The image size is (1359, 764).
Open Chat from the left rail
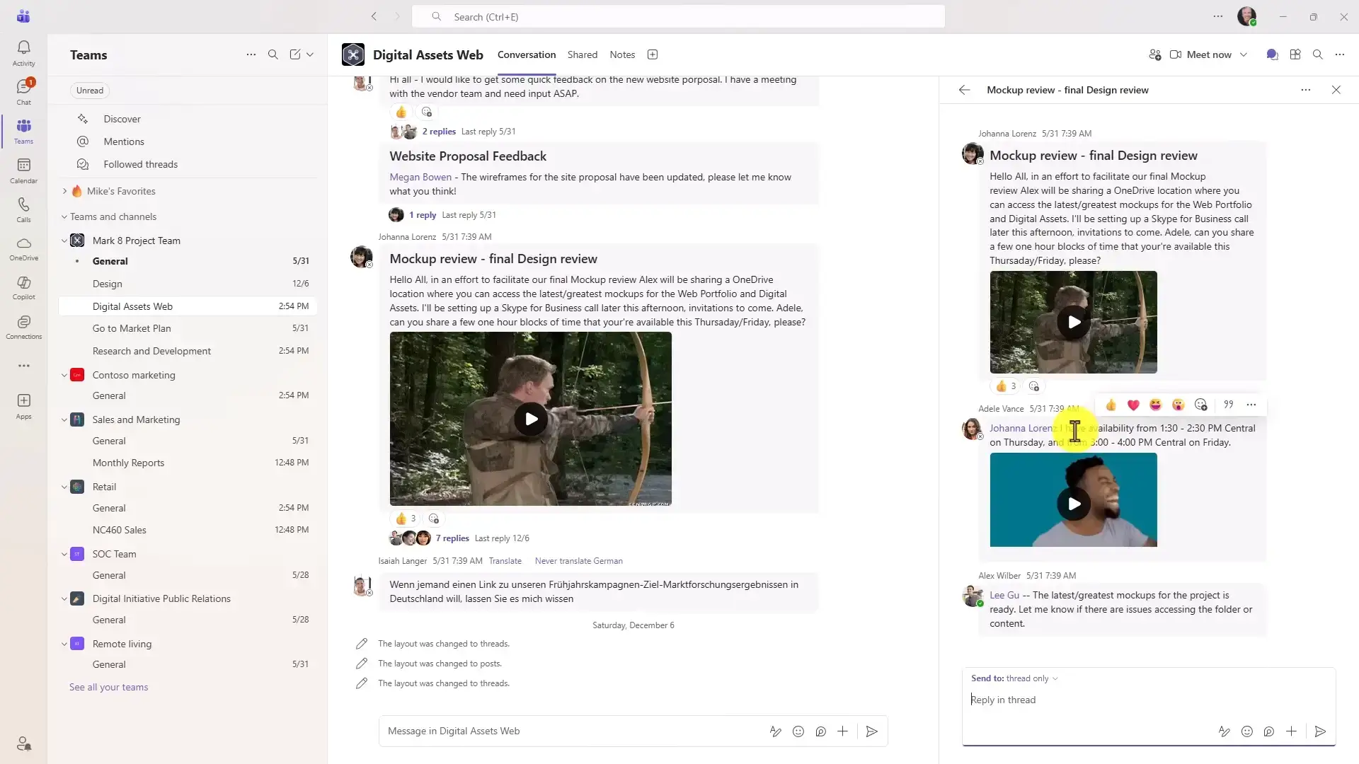coord(23,92)
